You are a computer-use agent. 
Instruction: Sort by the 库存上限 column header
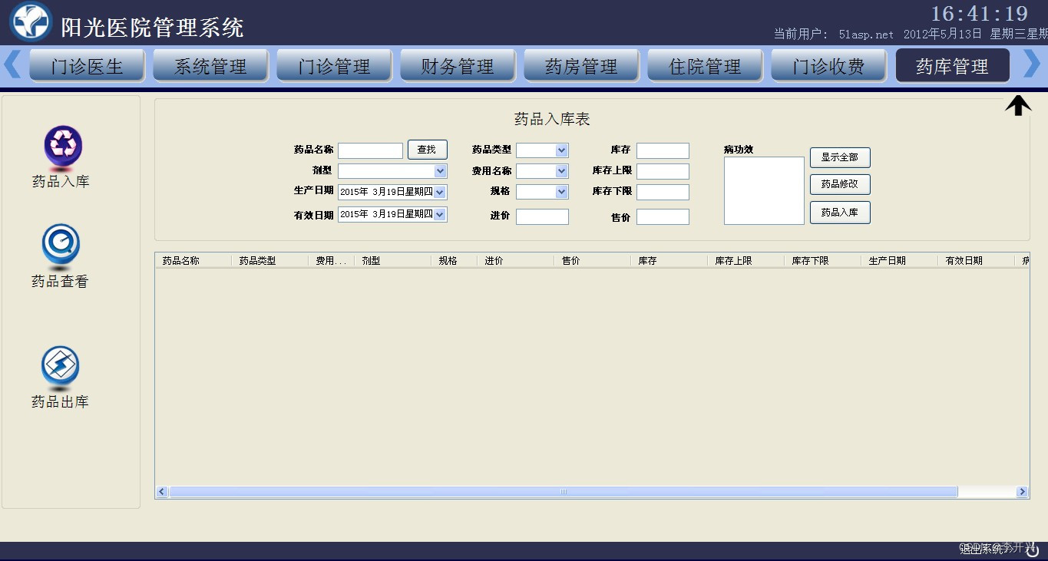[x=746, y=261]
